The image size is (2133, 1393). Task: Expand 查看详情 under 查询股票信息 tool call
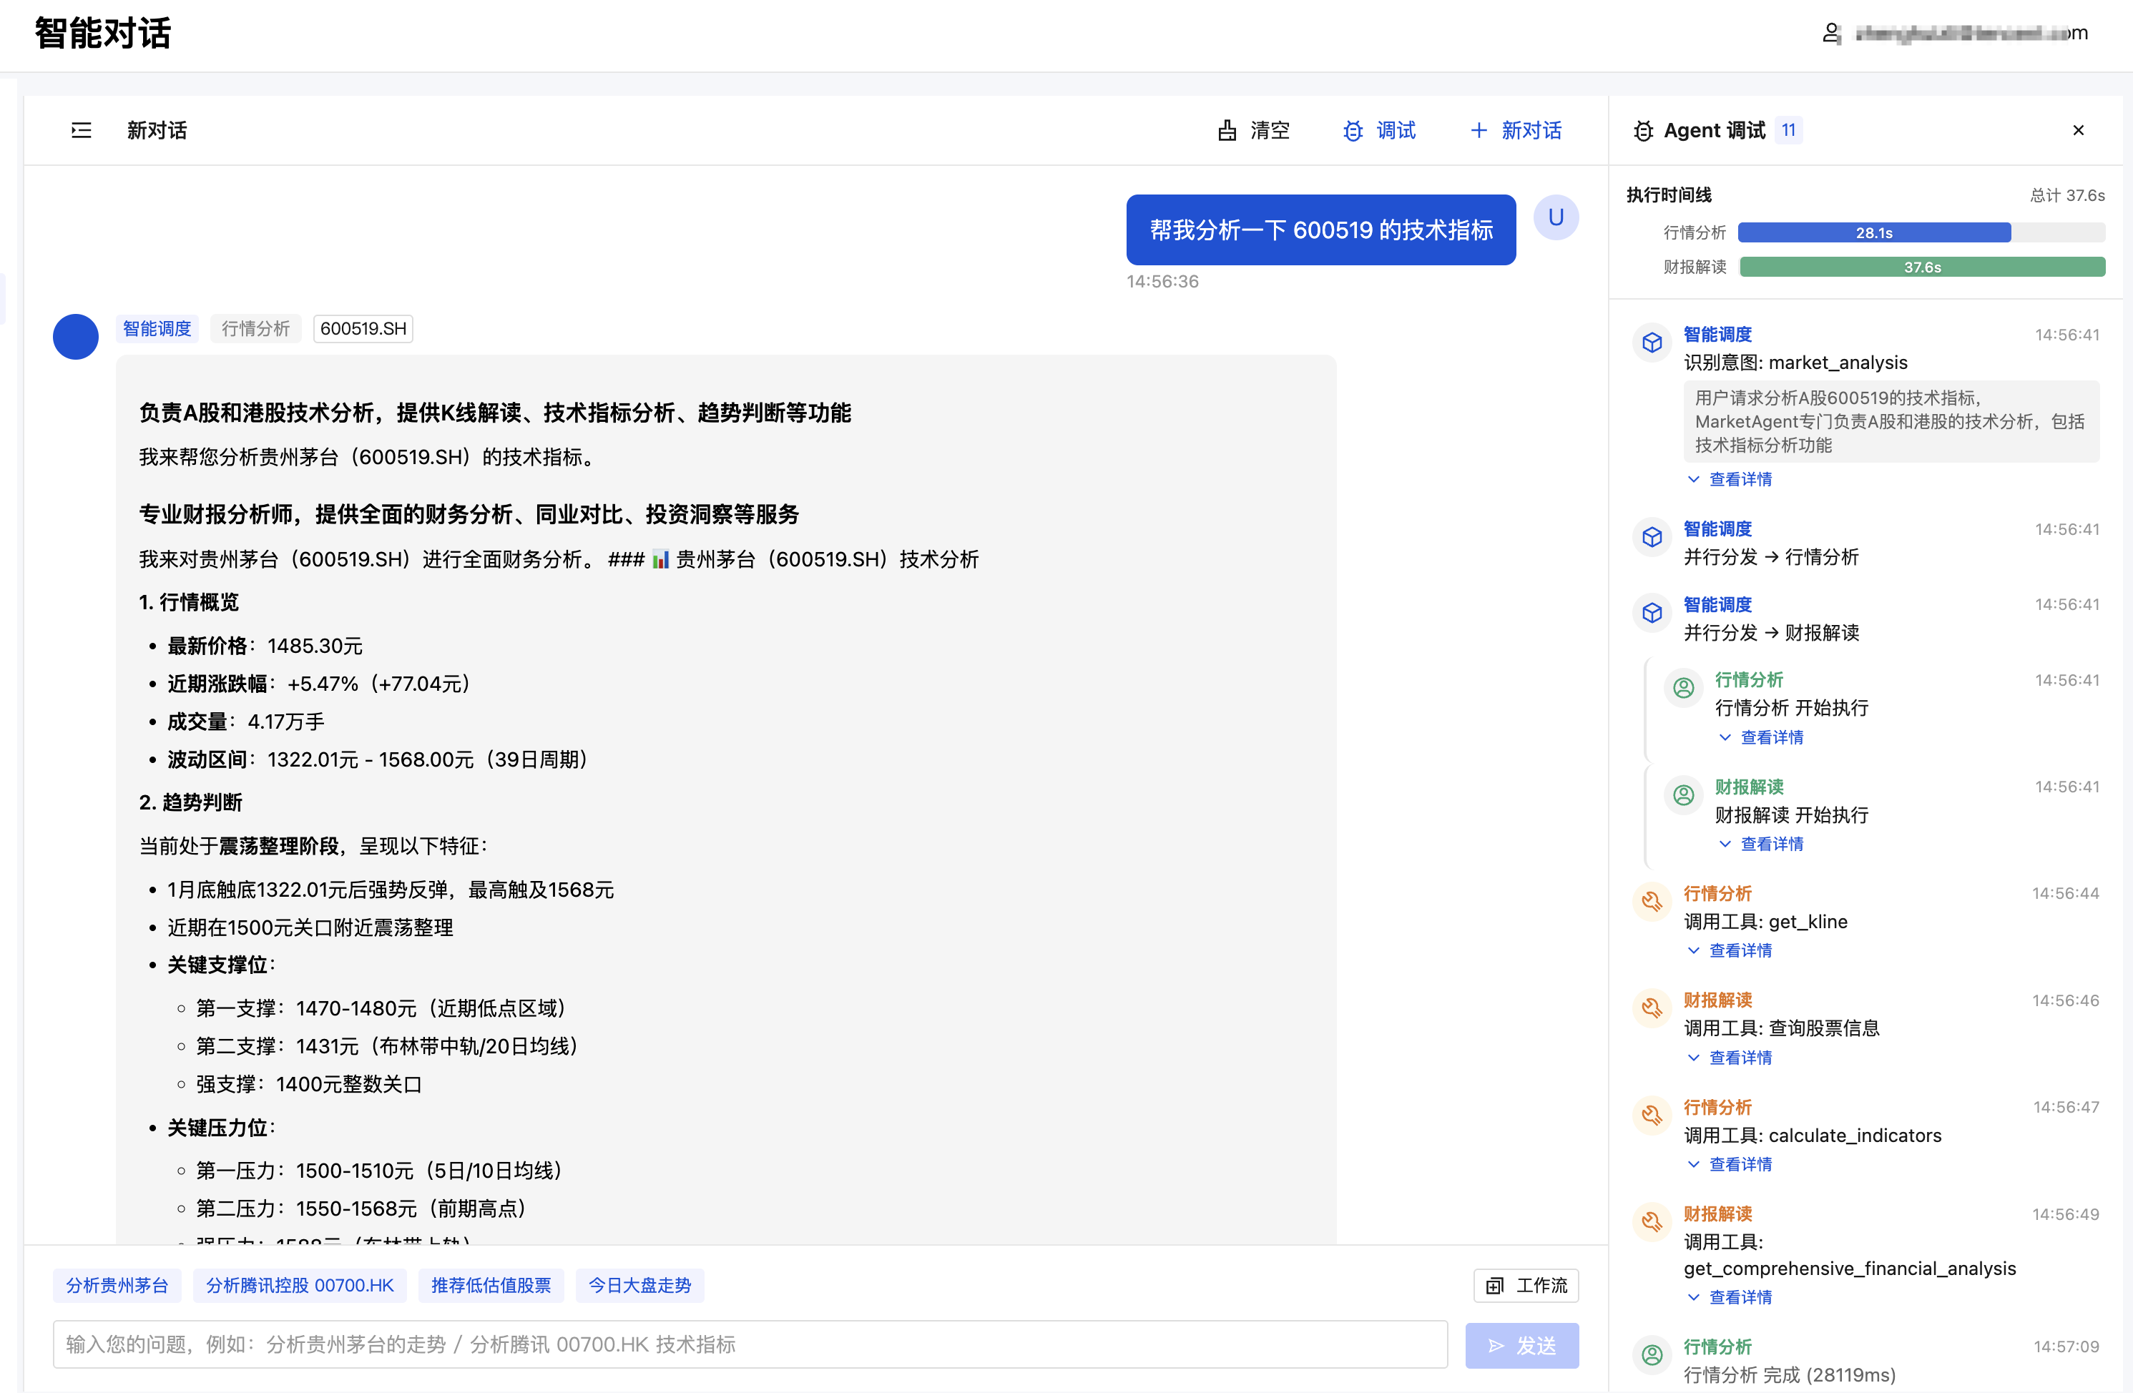(1730, 1058)
